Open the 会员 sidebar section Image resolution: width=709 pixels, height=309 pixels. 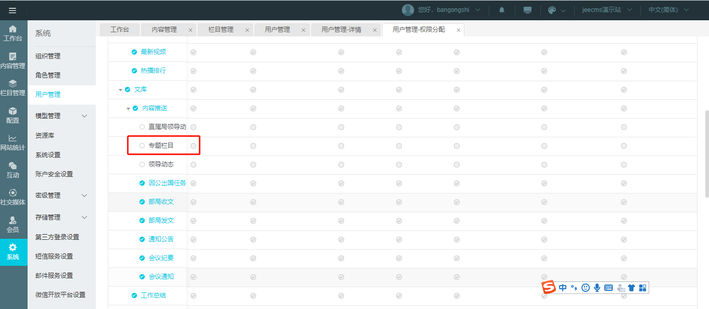tap(13, 224)
